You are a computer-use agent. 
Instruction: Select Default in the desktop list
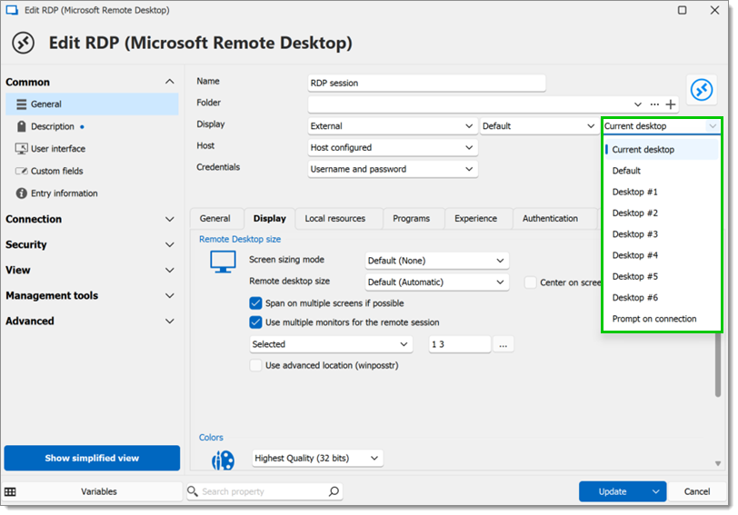(x=662, y=171)
